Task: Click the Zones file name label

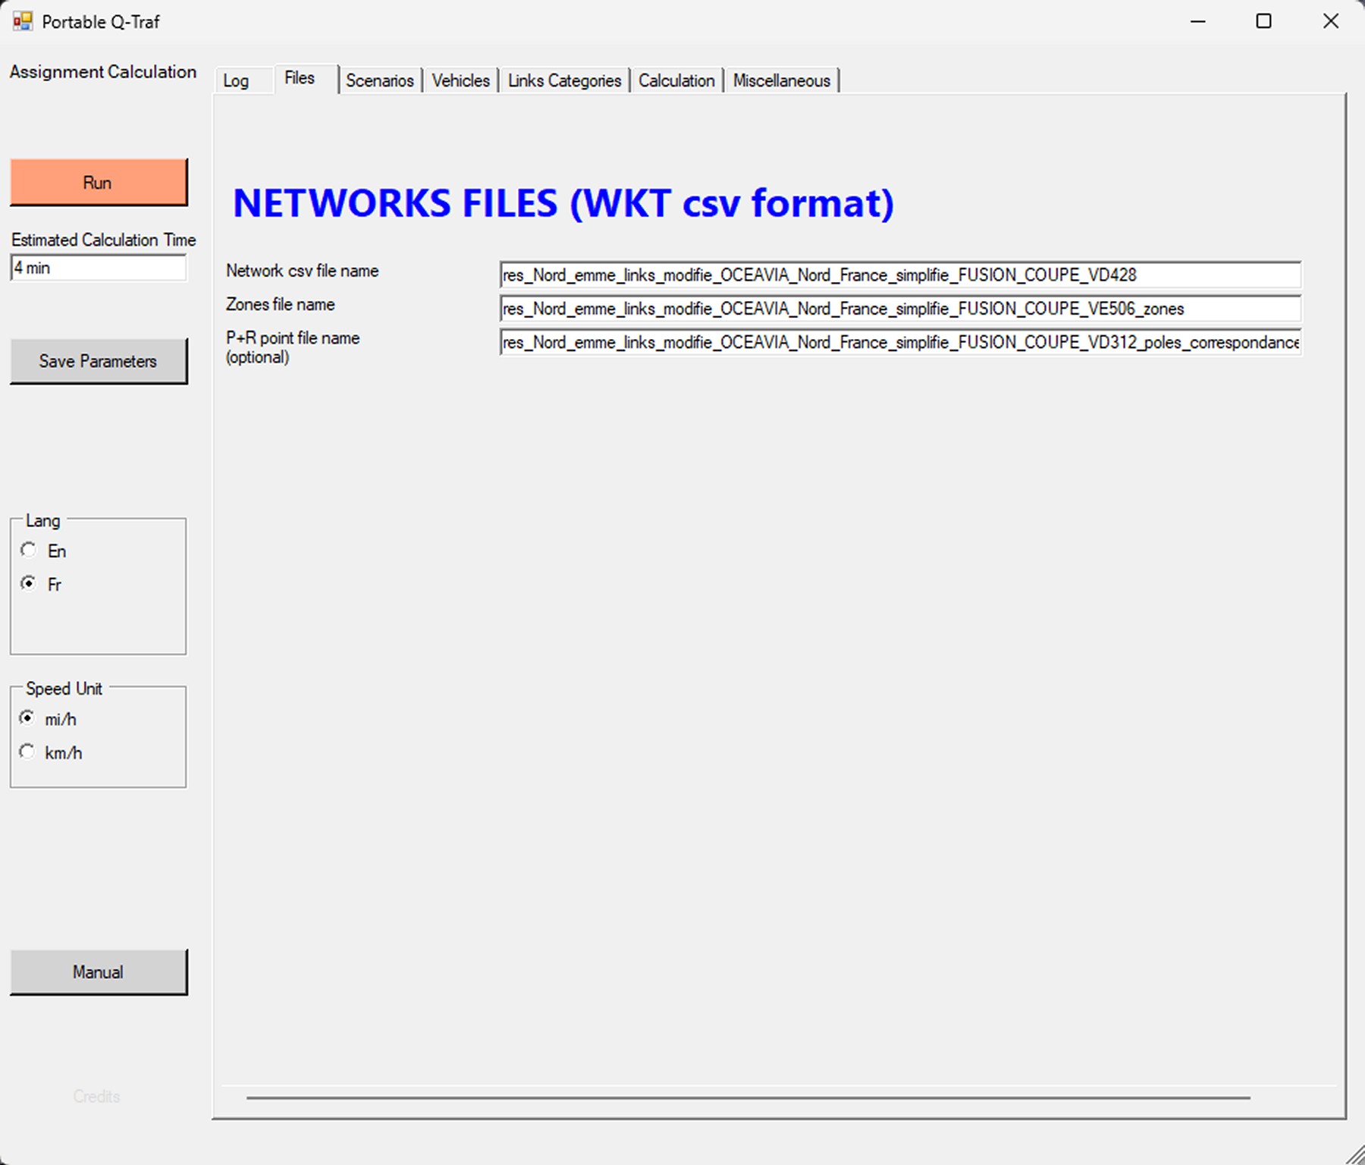Action: click(280, 304)
